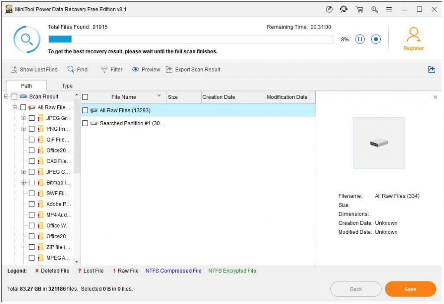Click Export Scan Result
The width and height of the screenshot is (444, 304).
tap(193, 70)
